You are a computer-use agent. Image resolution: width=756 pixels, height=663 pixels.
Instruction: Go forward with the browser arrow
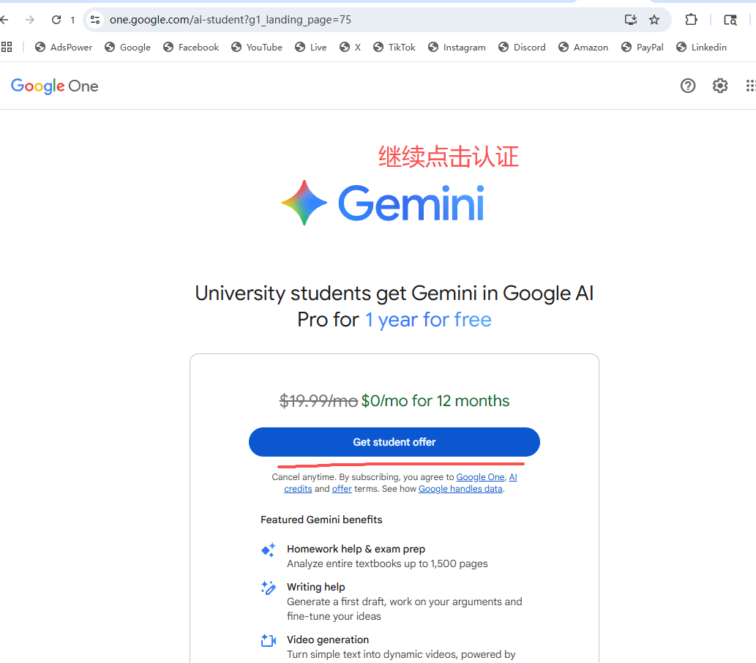(x=30, y=20)
